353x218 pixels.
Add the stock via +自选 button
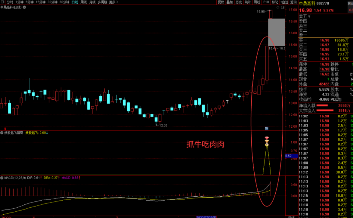pos(284,2)
